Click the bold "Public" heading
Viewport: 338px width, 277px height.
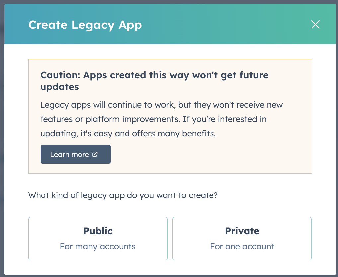pos(98,231)
